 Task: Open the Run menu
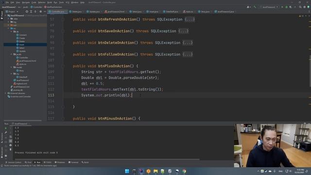pos(55,2)
